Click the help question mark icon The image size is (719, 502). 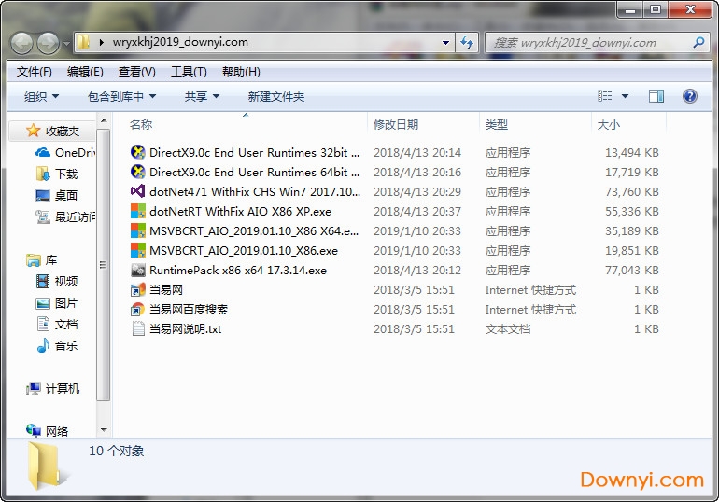(690, 96)
